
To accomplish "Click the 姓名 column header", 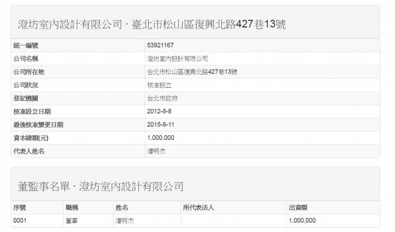I will pos(122,207).
